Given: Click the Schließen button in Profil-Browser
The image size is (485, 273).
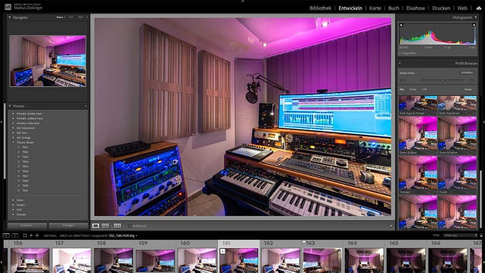Looking at the screenshot, I should [467, 72].
